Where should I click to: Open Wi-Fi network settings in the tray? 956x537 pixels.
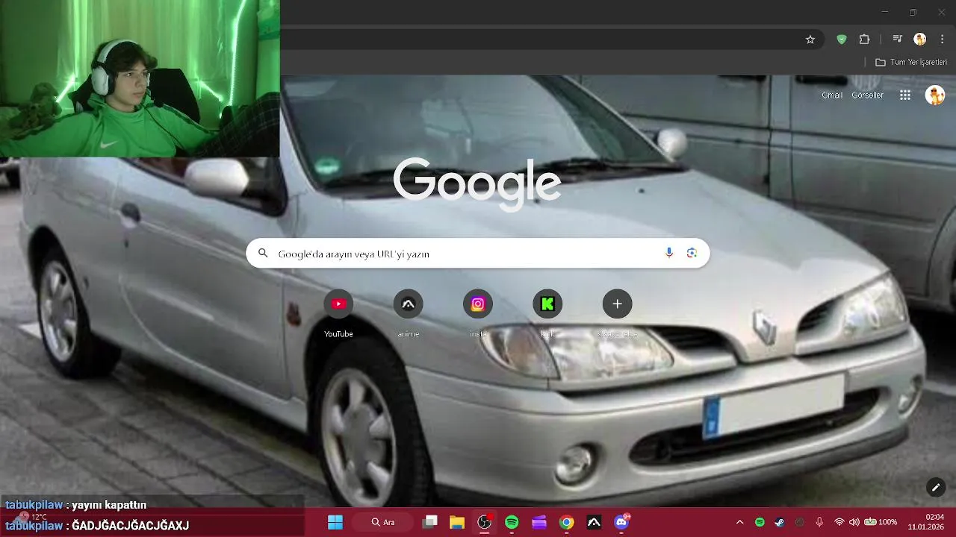pos(839,522)
